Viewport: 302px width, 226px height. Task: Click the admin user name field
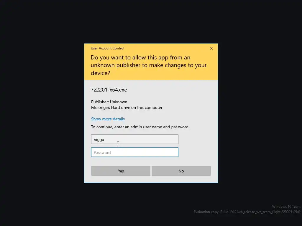coord(134,139)
